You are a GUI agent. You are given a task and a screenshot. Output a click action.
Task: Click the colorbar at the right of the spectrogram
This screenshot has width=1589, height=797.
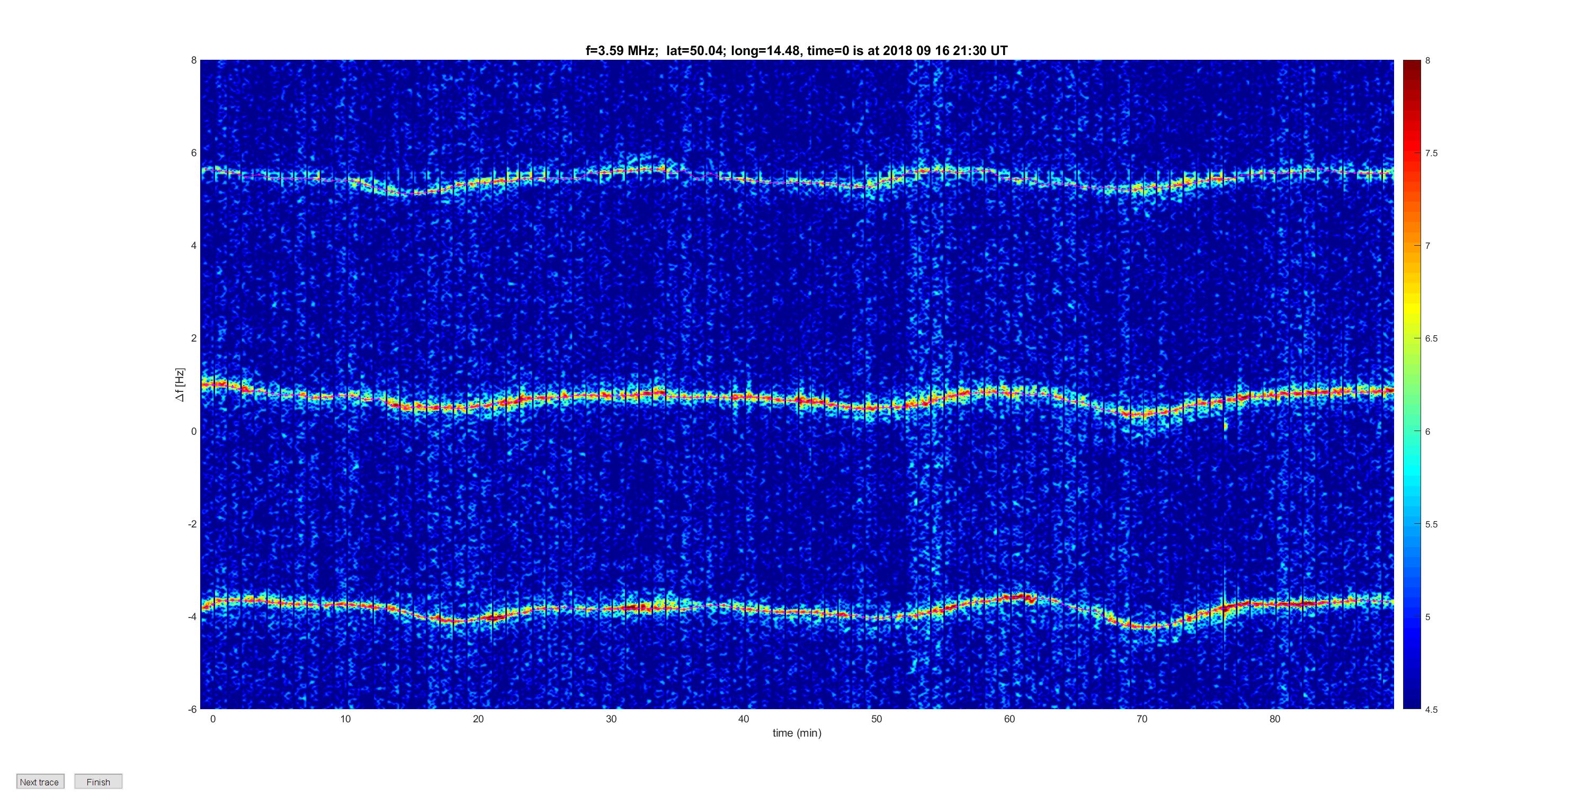pos(1412,384)
